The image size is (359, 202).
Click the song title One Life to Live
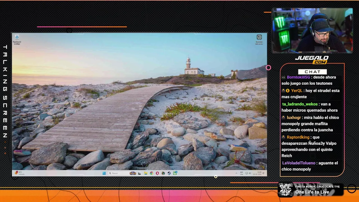(312, 192)
